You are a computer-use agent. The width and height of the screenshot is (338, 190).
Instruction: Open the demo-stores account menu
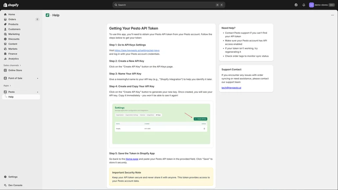(x=322, y=5)
